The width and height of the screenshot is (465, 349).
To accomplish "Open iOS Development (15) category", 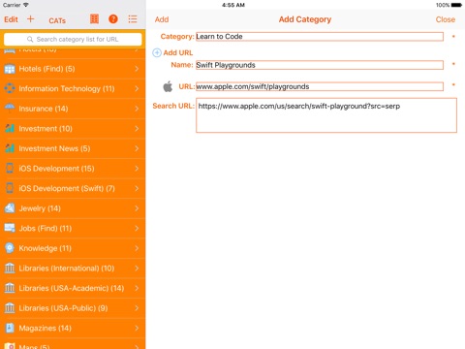I will 73,169.
